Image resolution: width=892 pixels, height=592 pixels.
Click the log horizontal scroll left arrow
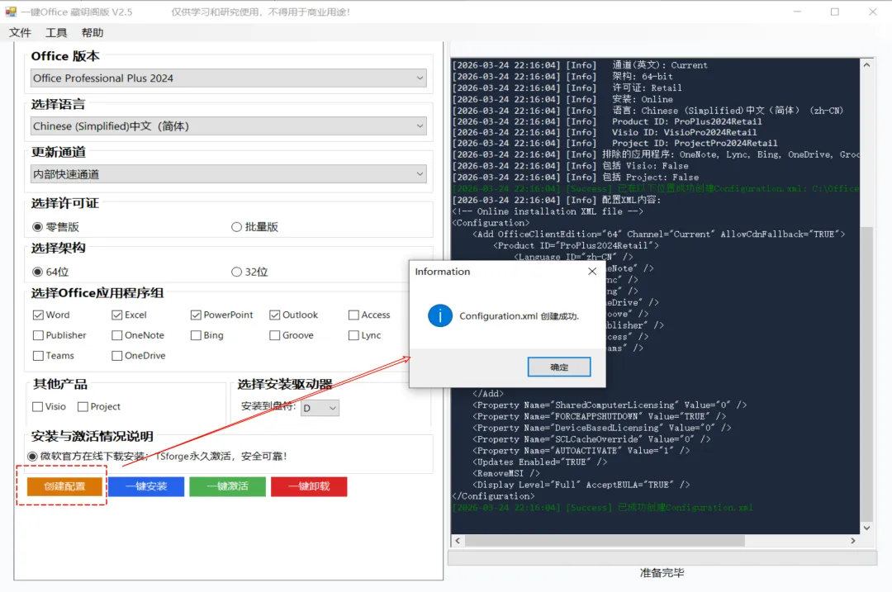(x=458, y=541)
